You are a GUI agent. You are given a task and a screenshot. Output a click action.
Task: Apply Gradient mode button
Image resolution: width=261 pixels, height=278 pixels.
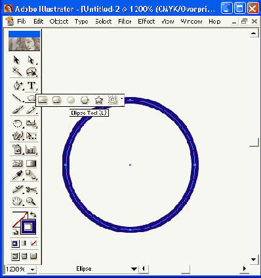click(x=24, y=243)
